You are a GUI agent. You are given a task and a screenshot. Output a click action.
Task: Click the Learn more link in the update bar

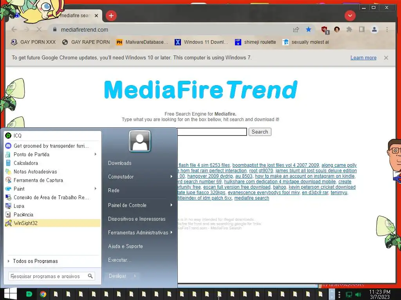tap(363, 58)
